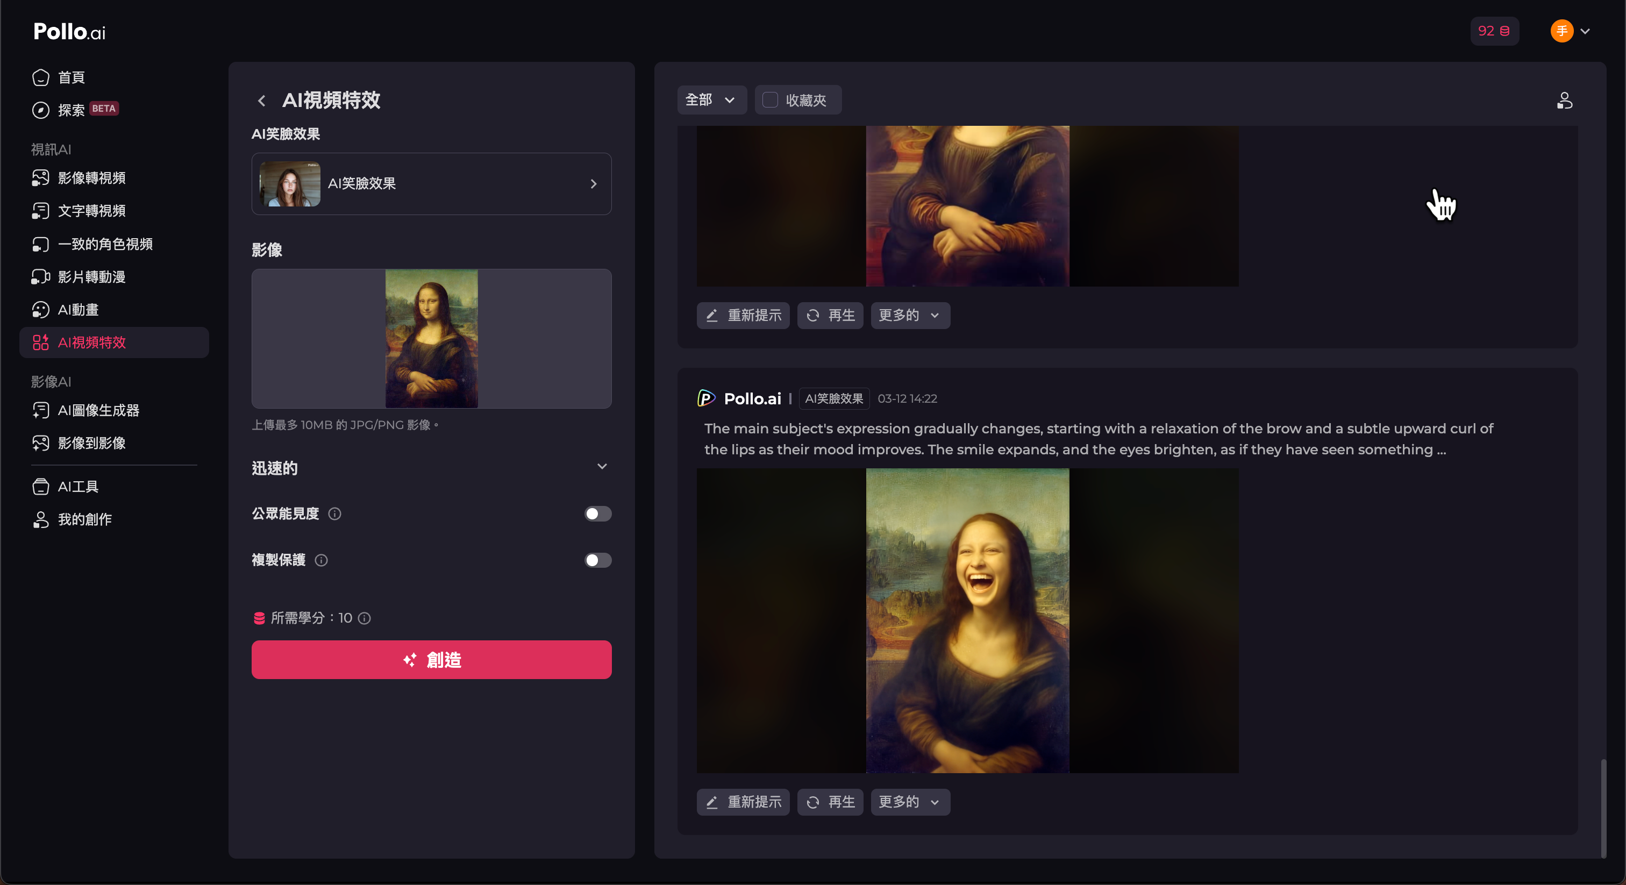Image resolution: width=1626 pixels, height=885 pixels.
Task: Click the uploaded Mona Lisa image thumbnail
Action: pyautogui.click(x=431, y=338)
